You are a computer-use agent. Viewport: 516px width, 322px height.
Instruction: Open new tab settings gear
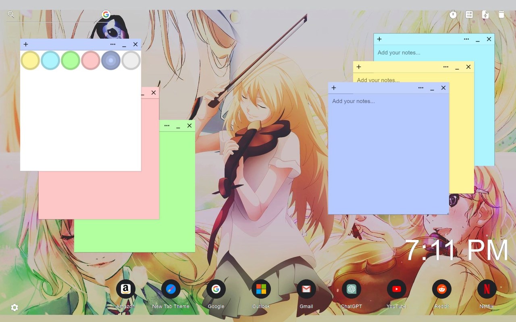coord(15,308)
